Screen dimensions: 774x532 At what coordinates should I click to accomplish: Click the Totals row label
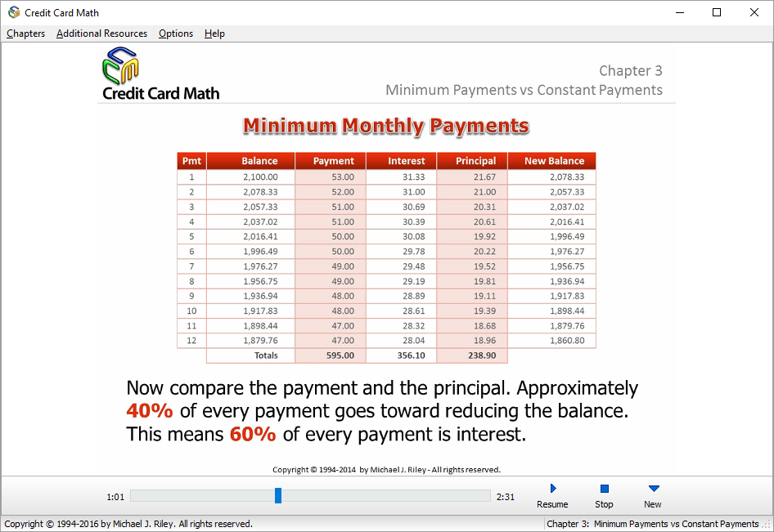[x=266, y=355]
